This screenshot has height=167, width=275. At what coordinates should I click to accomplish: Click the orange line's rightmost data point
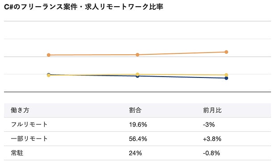click(226, 52)
